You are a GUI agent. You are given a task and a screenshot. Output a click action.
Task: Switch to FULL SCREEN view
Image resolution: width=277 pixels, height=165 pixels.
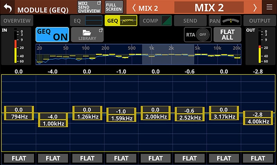click(x=114, y=7)
